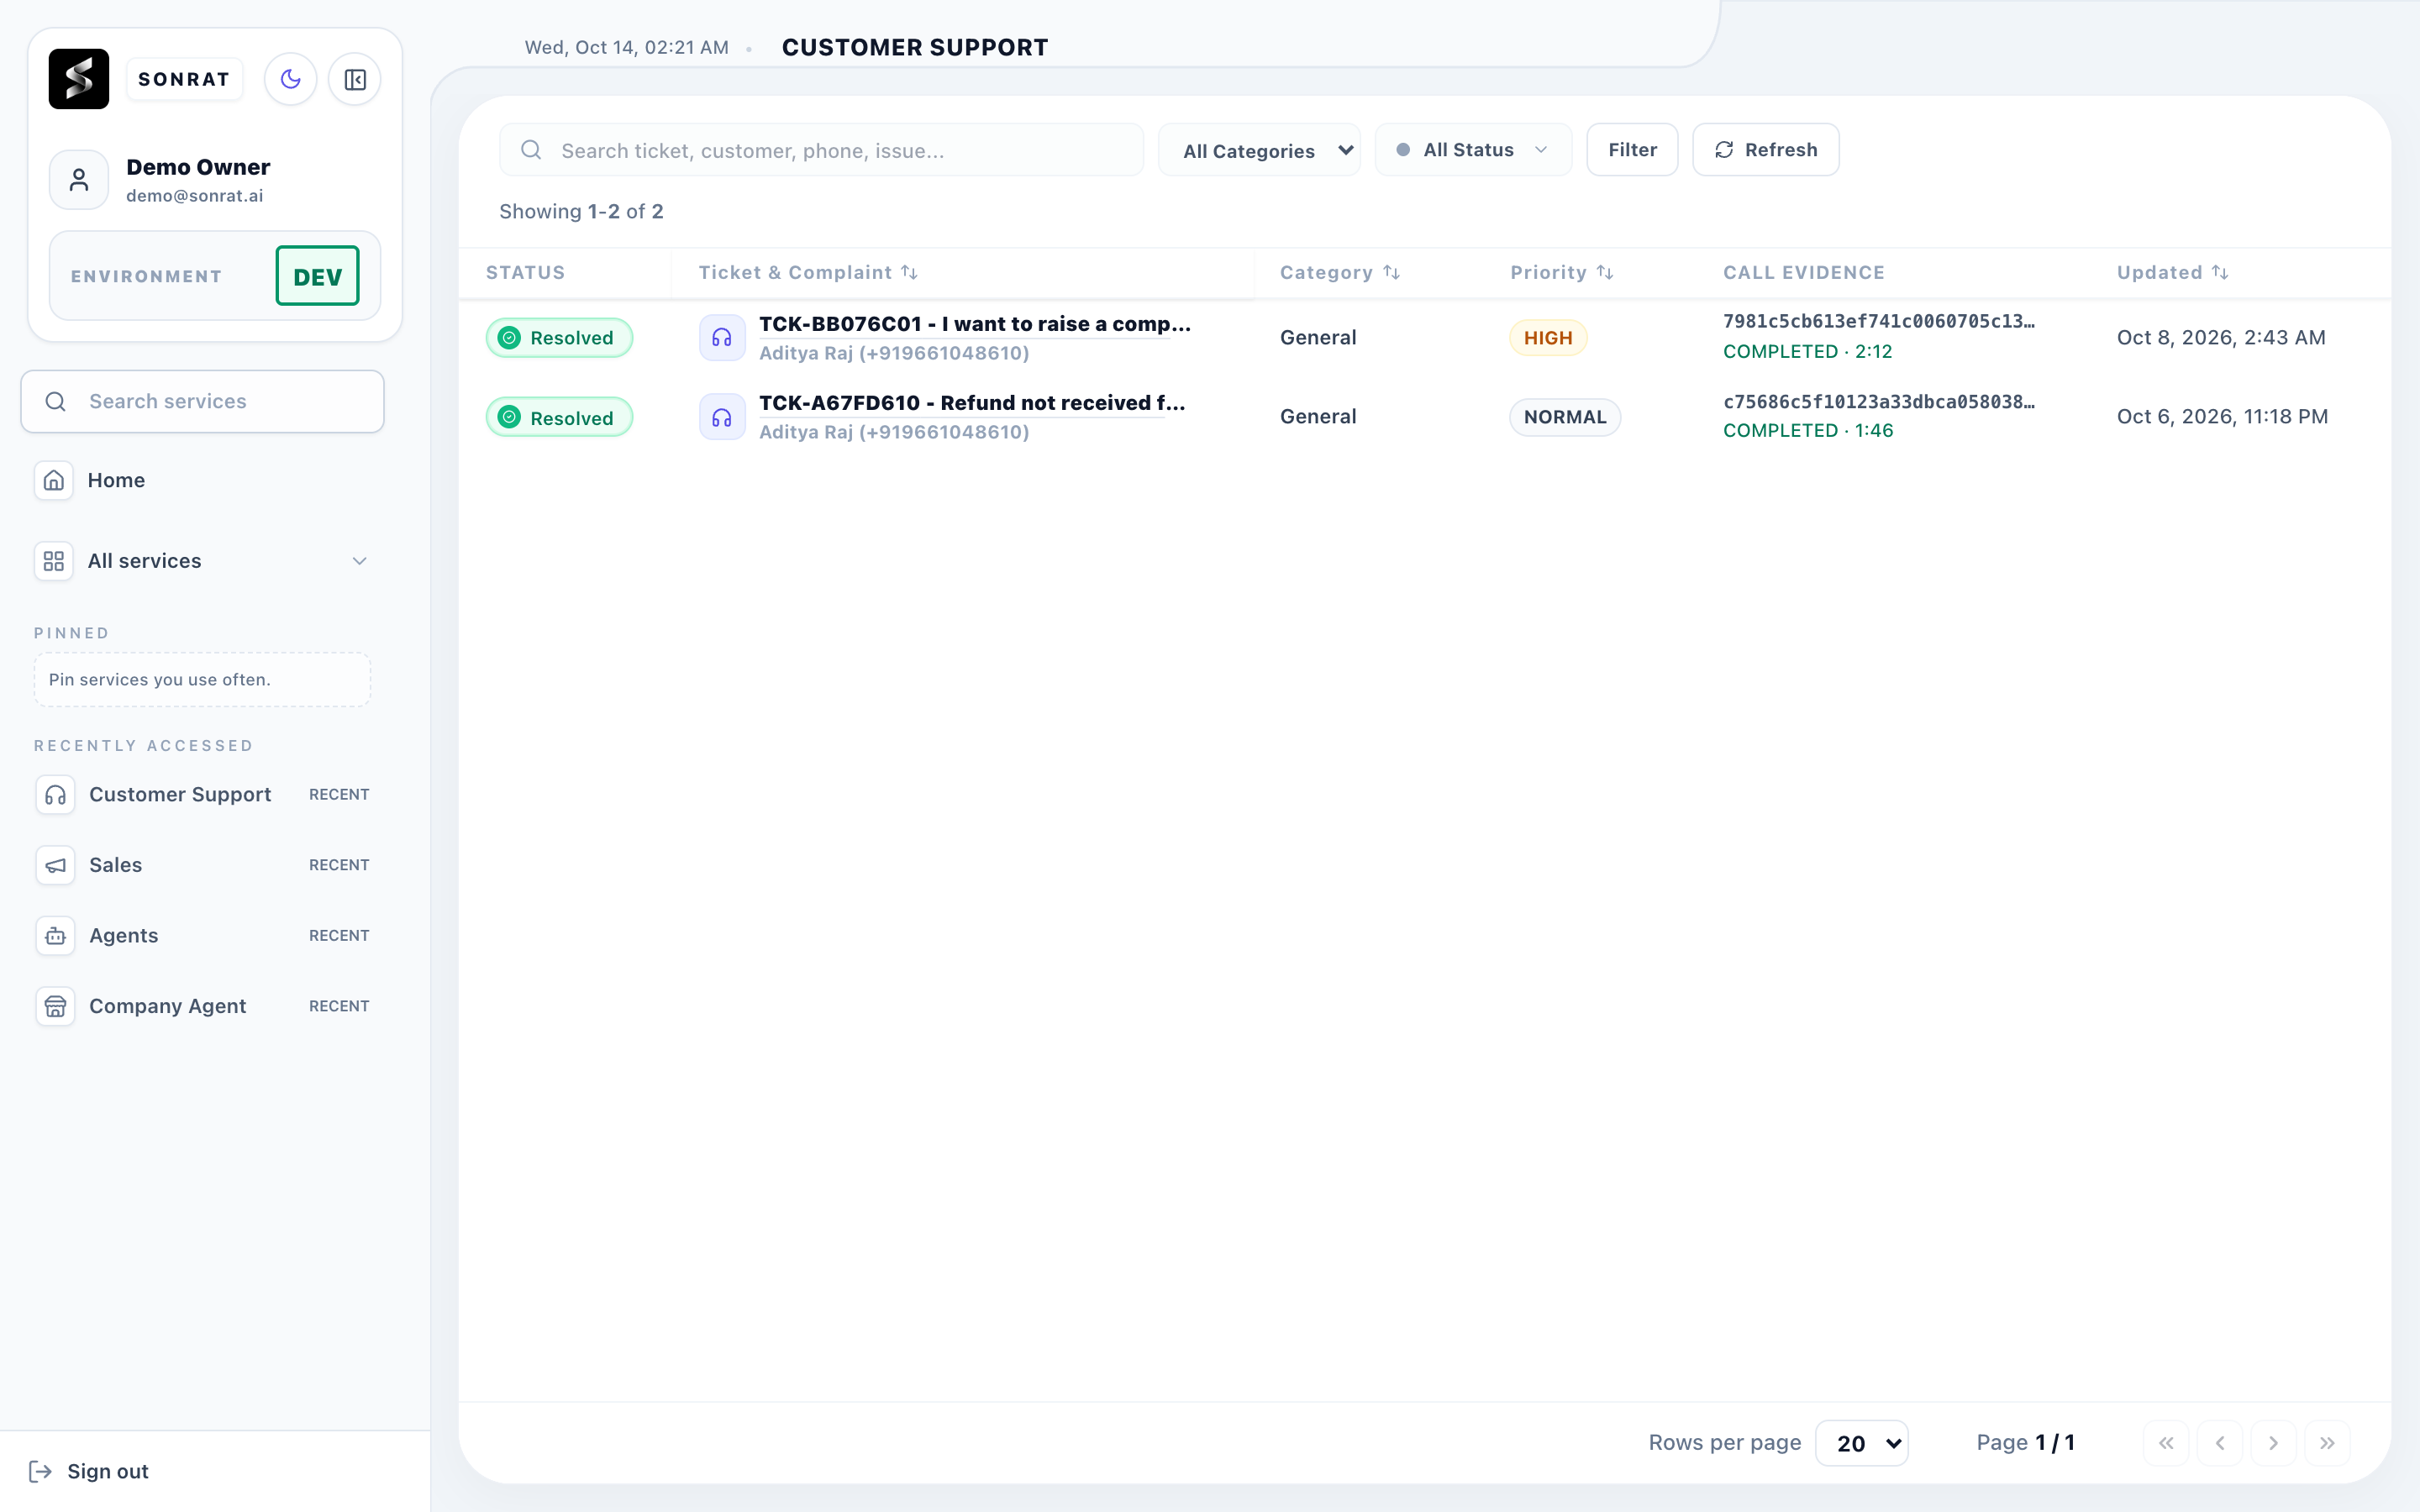The height and width of the screenshot is (1512, 2420).
Task: Expand the All services chevron
Action: click(x=360, y=561)
